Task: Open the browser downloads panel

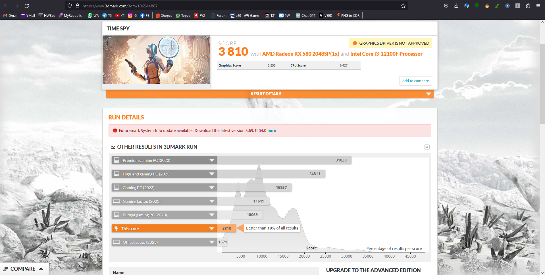Action: 456,6
